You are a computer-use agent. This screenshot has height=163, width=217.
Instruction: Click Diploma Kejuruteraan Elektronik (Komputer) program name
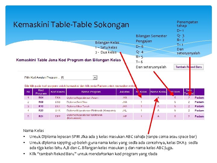click(91, 110)
